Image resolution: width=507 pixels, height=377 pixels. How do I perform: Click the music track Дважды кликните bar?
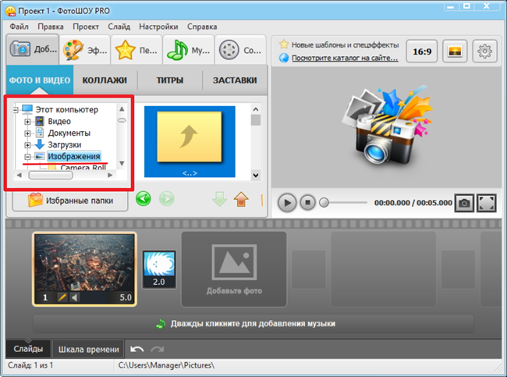[x=253, y=324]
